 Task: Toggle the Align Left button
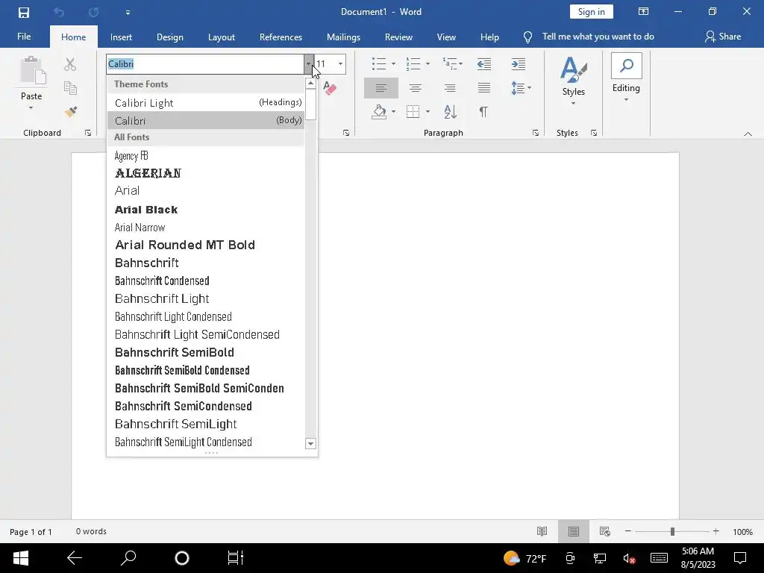381,88
